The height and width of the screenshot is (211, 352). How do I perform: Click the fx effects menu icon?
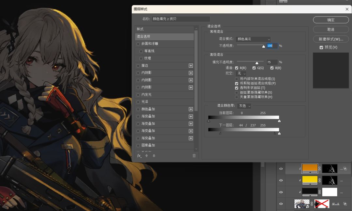tap(139, 156)
